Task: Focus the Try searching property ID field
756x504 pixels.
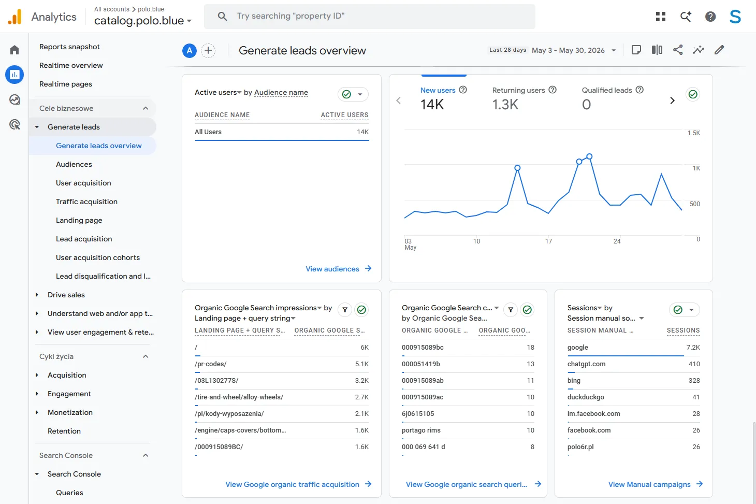Action: [370, 16]
